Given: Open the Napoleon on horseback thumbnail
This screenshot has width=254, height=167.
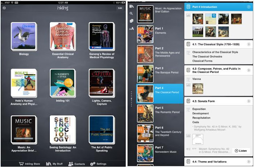Looking at the screenshot, I should pos(210,32).
